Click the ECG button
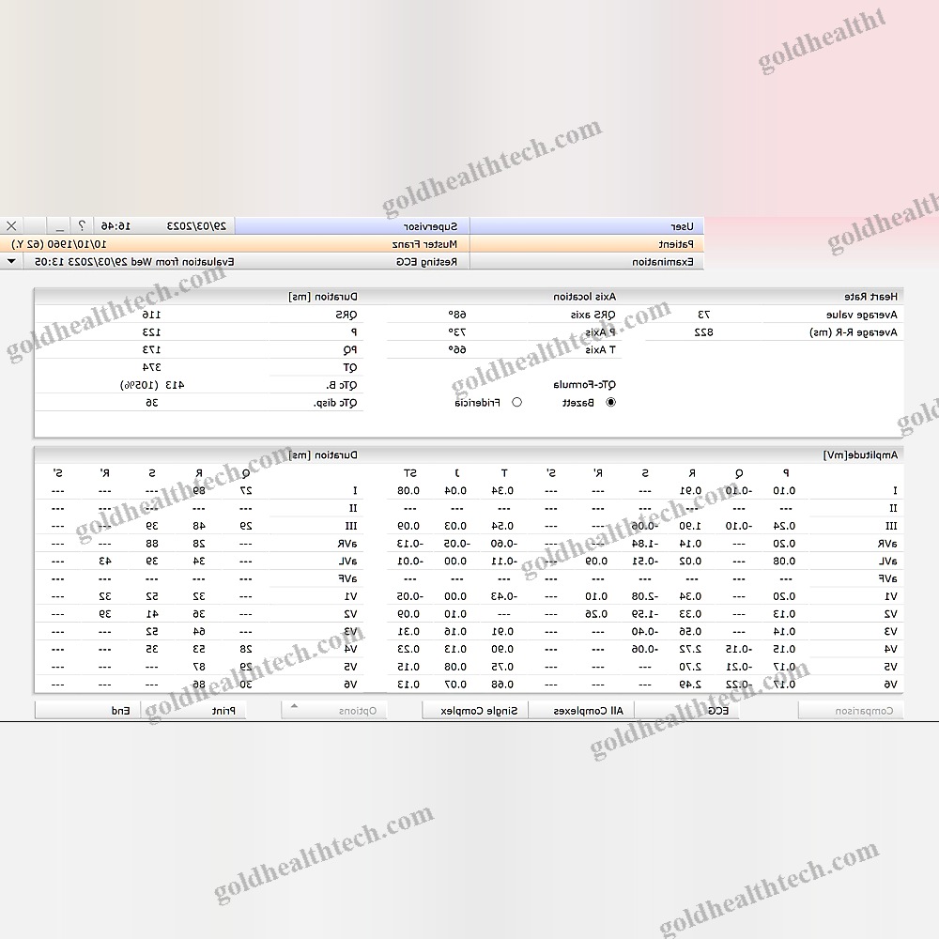The image size is (939, 939). [x=687, y=711]
